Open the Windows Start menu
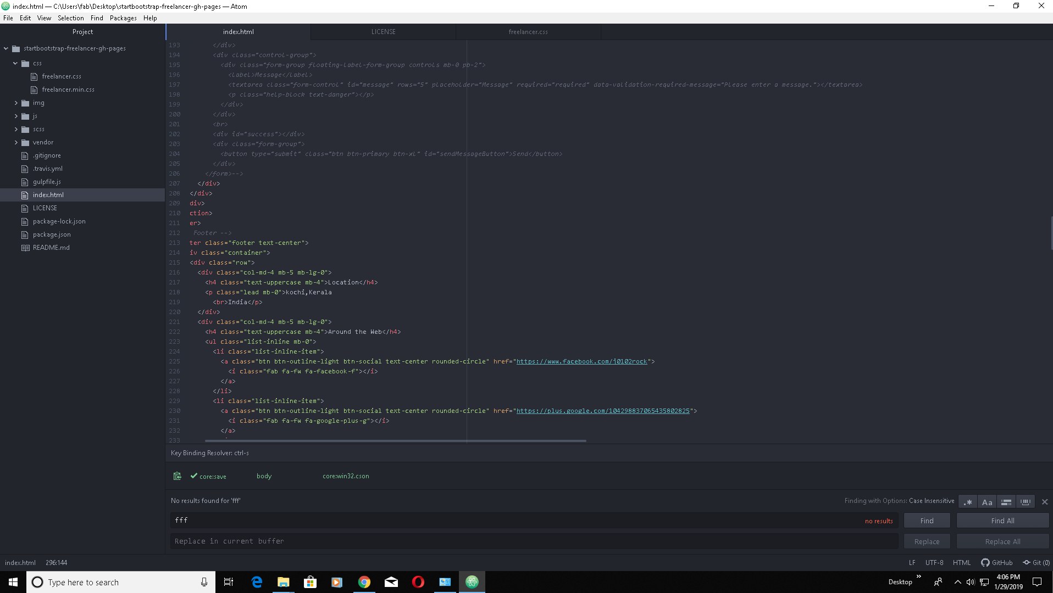The width and height of the screenshot is (1053, 593). tap(13, 582)
